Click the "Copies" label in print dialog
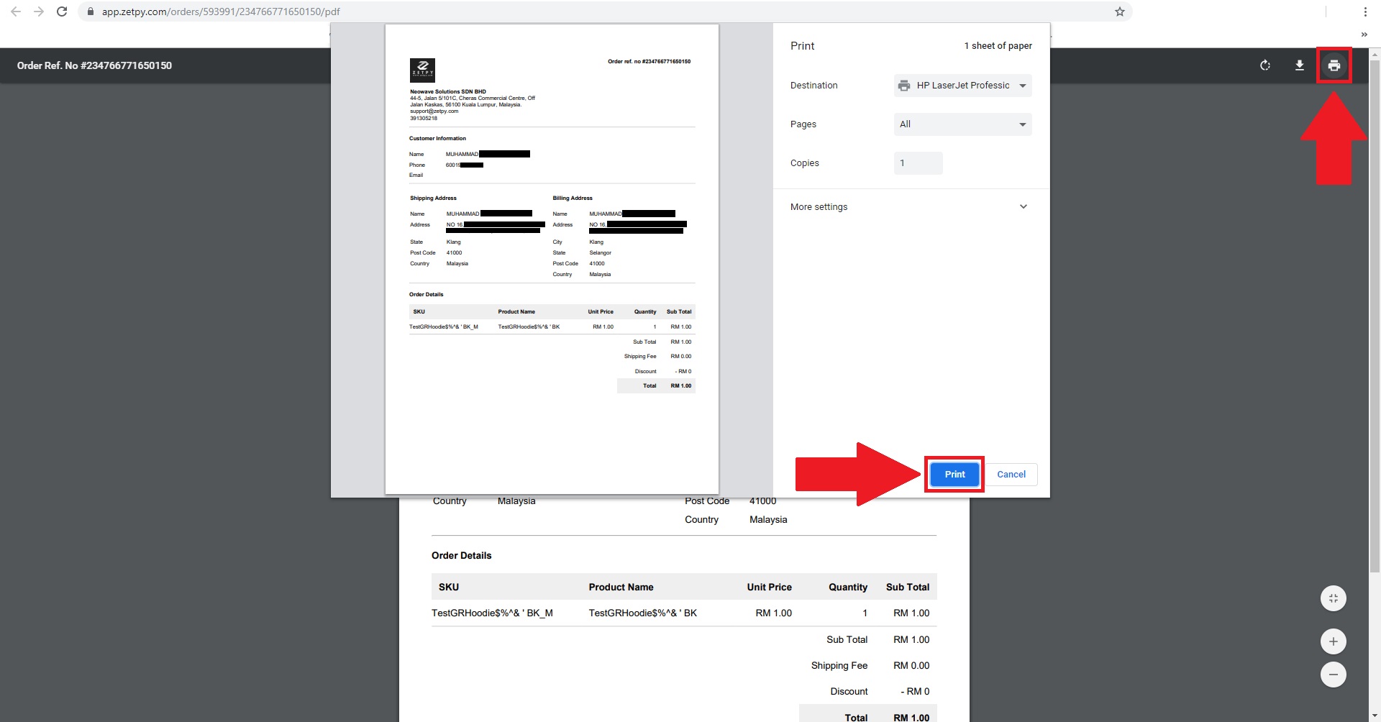The height and width of the screenshot is (722, 1381). pos(805,163)
